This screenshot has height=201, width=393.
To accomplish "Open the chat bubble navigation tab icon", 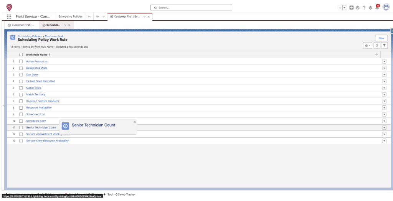I will [97, 16].
